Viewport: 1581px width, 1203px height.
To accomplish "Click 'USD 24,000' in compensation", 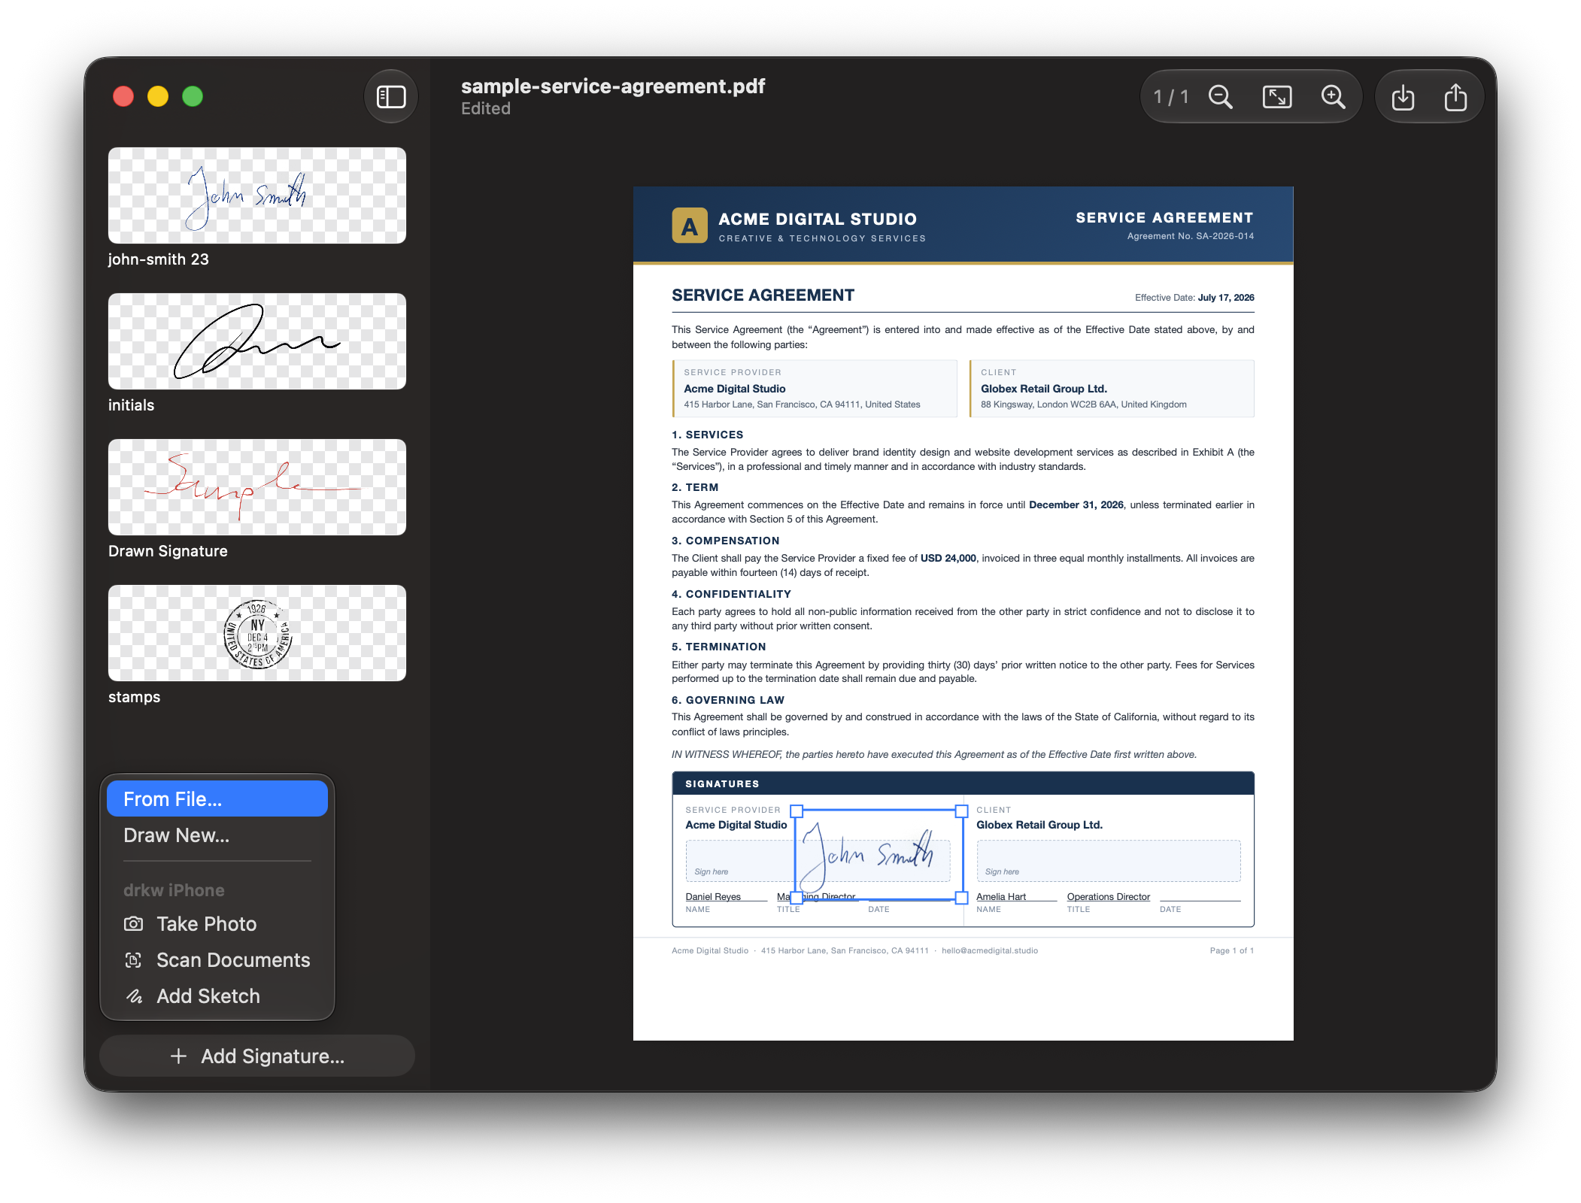I will (948, 559).
